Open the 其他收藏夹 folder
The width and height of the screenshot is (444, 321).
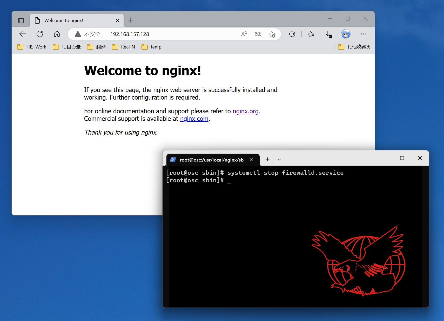354,47
